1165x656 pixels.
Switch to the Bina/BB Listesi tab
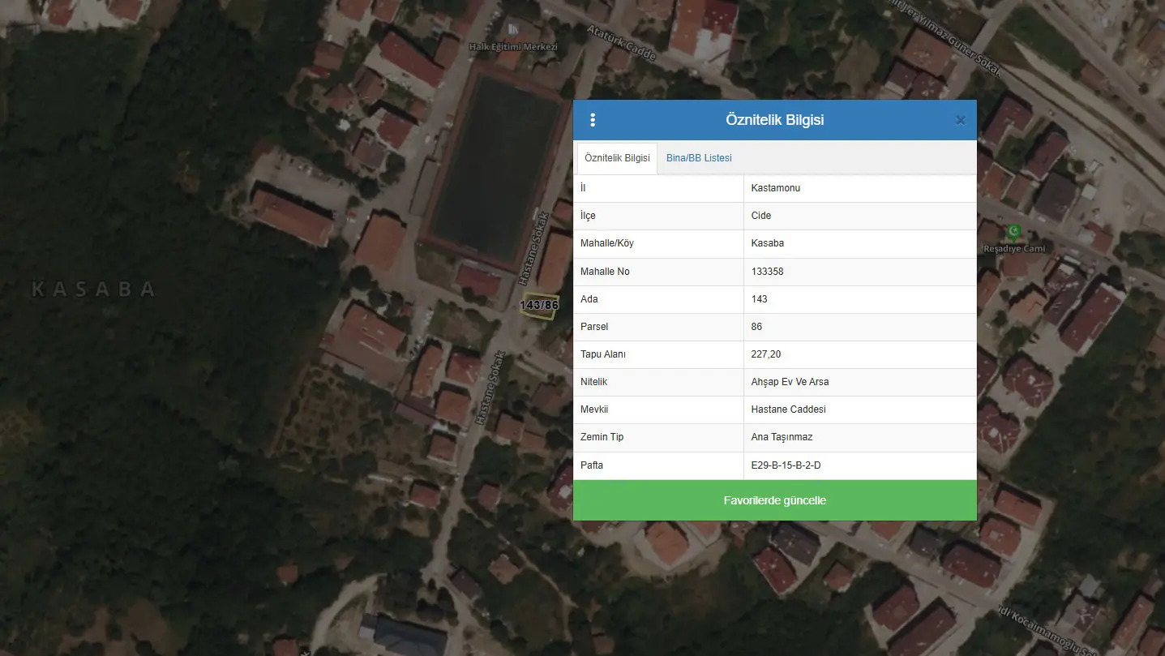tap(699, 158)
